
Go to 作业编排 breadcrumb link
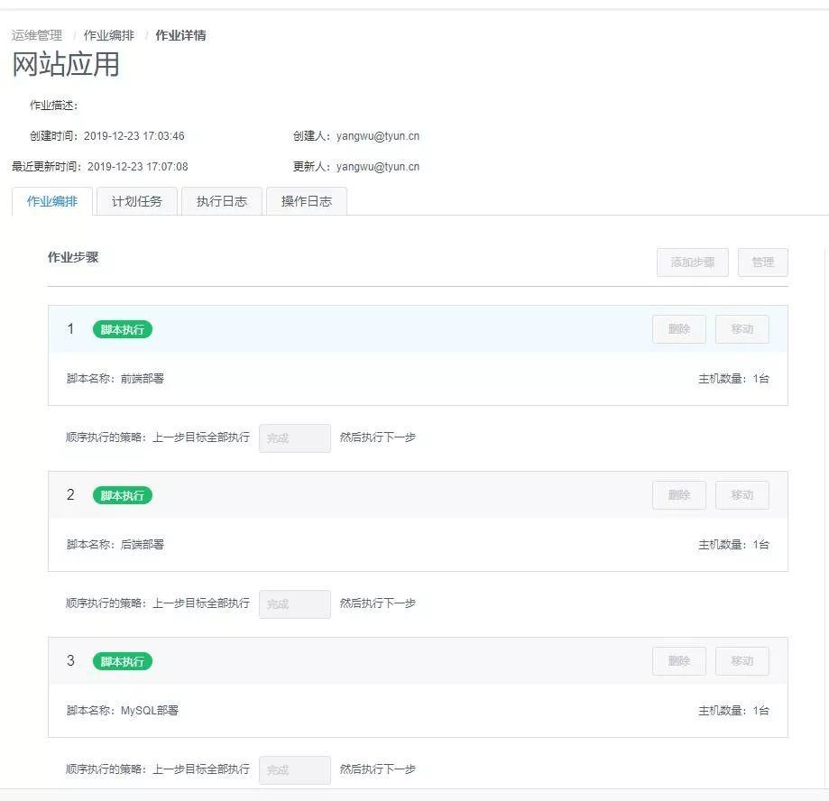pos(108,35)
